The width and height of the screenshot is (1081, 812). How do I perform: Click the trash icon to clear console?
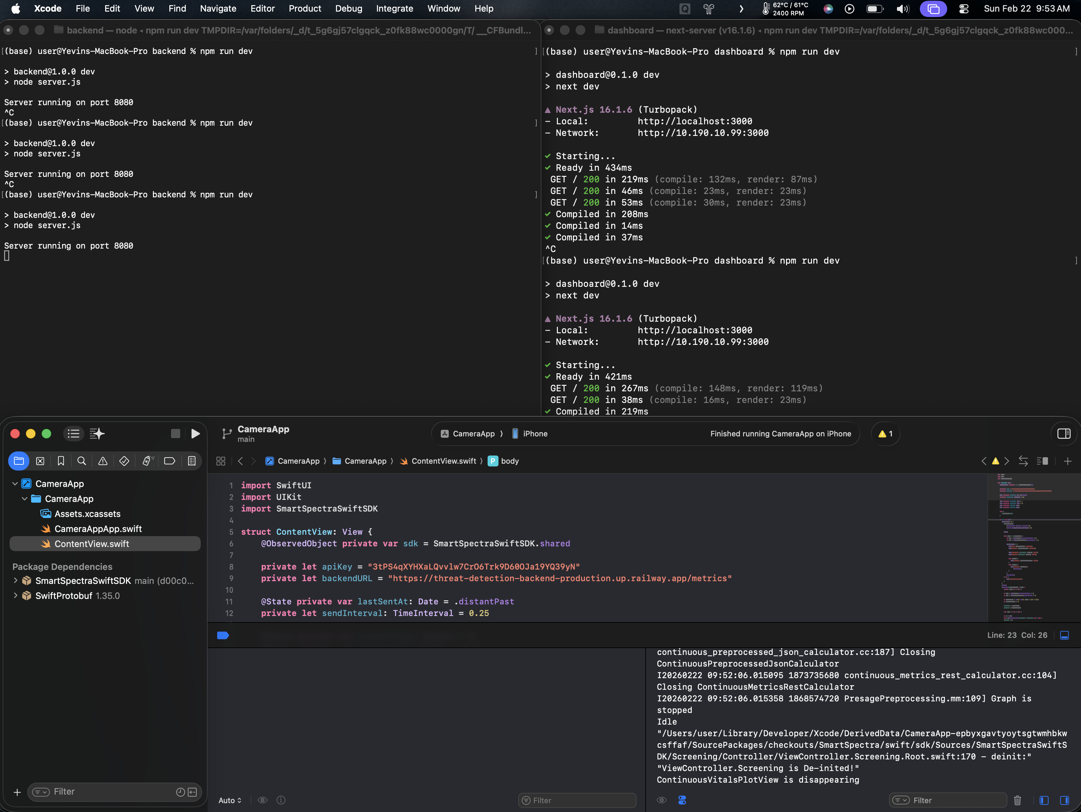point(1017,800)
